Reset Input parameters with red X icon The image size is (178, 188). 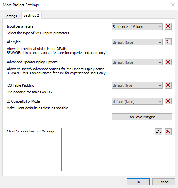[168, 26]
